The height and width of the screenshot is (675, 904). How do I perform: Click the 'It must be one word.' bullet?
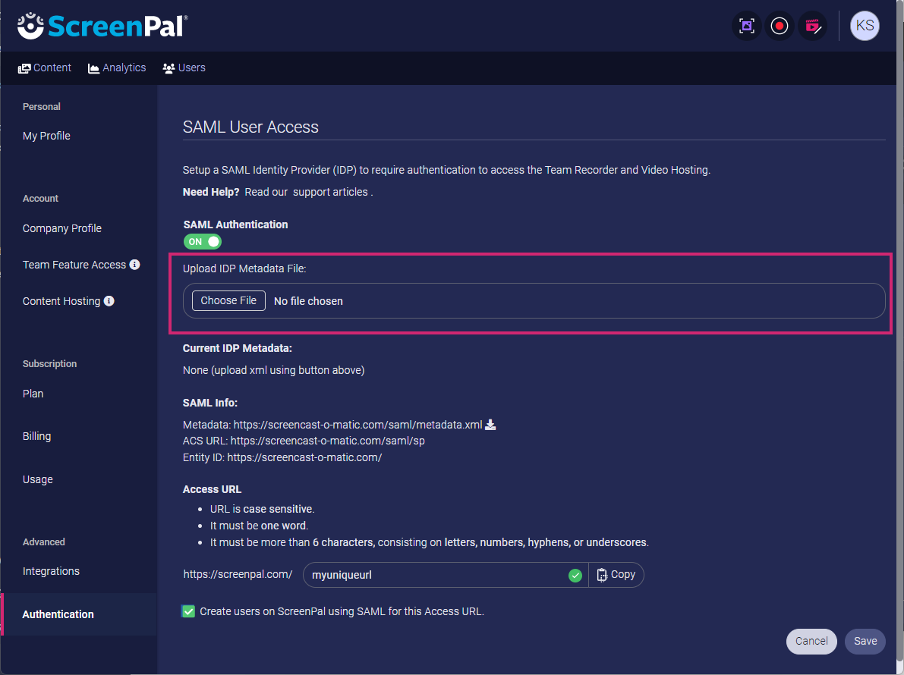click(x=260, y=526)
